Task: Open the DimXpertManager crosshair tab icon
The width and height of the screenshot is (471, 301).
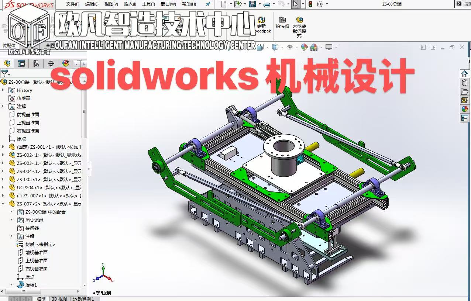Action: coord(51,63)
